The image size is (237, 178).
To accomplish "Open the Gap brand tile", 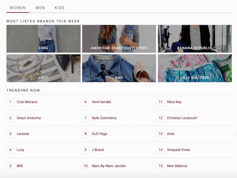I will point(119,68).
